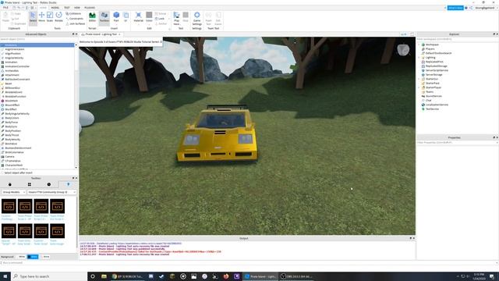The width and height of the screenshot is (499, 281).
Task: Select Players in the Explorer
Action: pyautogui.click(x=430, y=49)
